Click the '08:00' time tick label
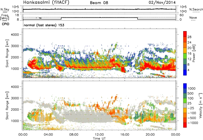This screenshot has height=140, width=203. [x=74, y=135]
